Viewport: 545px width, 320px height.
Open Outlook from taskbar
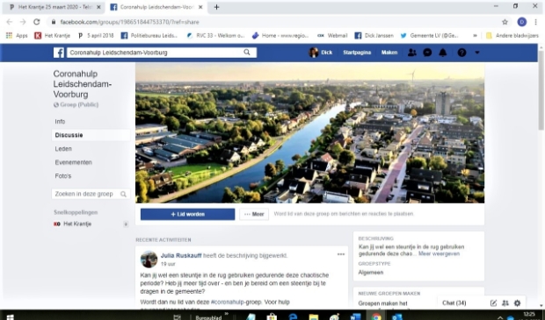click(x=397, y=316)
